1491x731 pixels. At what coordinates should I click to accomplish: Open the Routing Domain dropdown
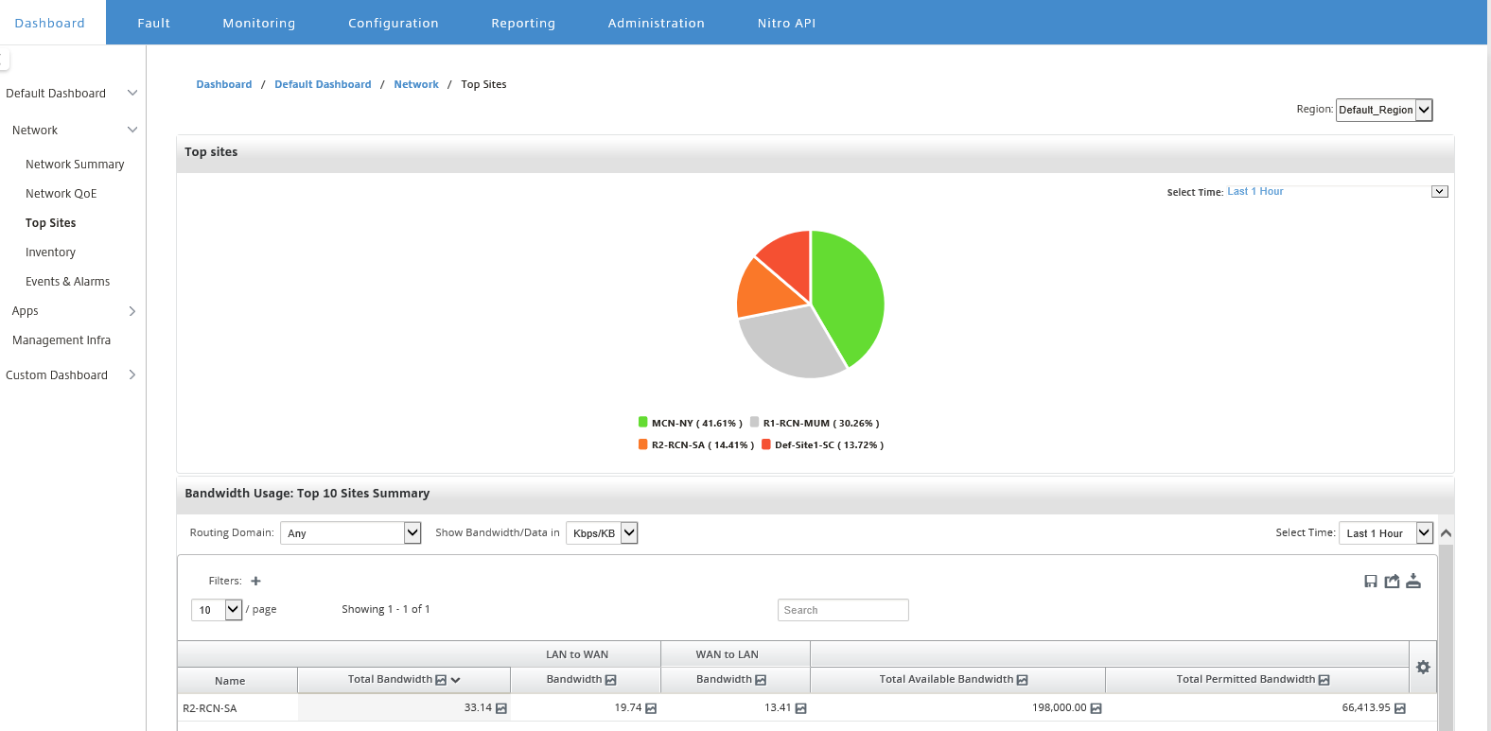[350, 533]
